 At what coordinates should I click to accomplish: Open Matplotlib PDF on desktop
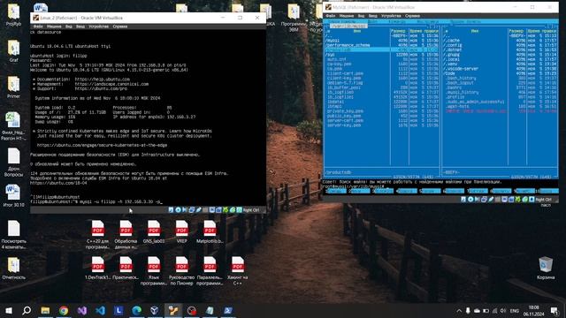tap(210, 231)
